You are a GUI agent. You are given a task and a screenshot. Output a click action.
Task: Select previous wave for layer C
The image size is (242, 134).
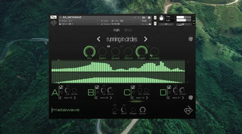pyautogui.click(x=132, y=98)
